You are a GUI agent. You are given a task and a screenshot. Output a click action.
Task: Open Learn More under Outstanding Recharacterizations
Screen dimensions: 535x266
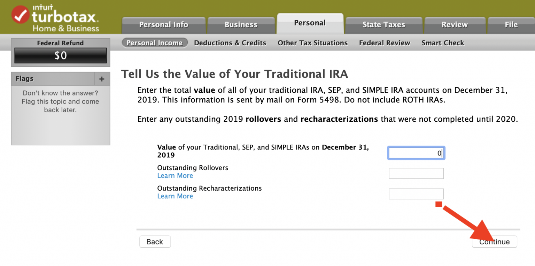pyautogui.click(x=175, y=196)
